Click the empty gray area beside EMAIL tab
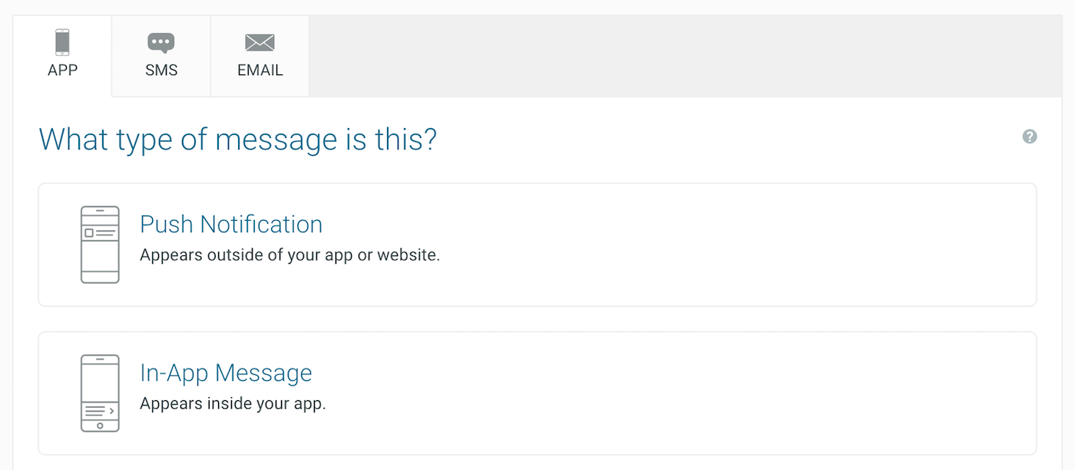Image resolution: width=1075 pixels, height=470 pixels. click(x=686, y=56)
